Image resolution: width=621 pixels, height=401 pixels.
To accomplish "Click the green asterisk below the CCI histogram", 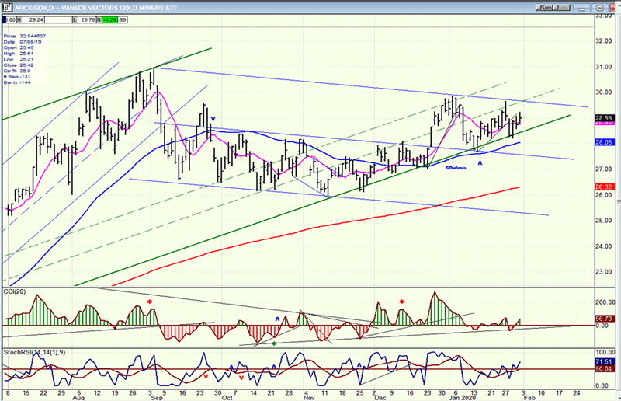I will (x=273, y=343).
